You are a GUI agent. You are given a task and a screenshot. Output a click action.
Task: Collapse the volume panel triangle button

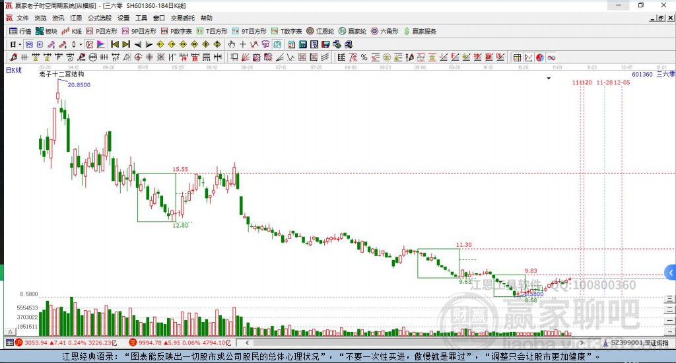10,331
